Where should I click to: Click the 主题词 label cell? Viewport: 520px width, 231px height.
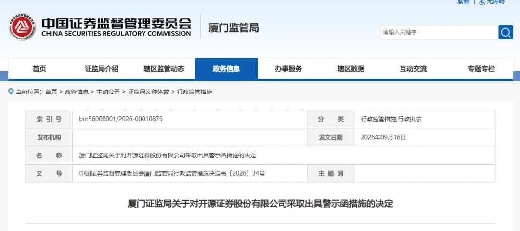pos(331,173)
